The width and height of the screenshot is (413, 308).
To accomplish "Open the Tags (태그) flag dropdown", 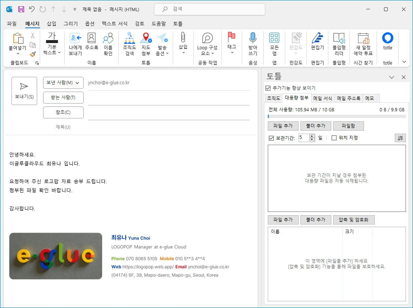I will pos(232,43).
